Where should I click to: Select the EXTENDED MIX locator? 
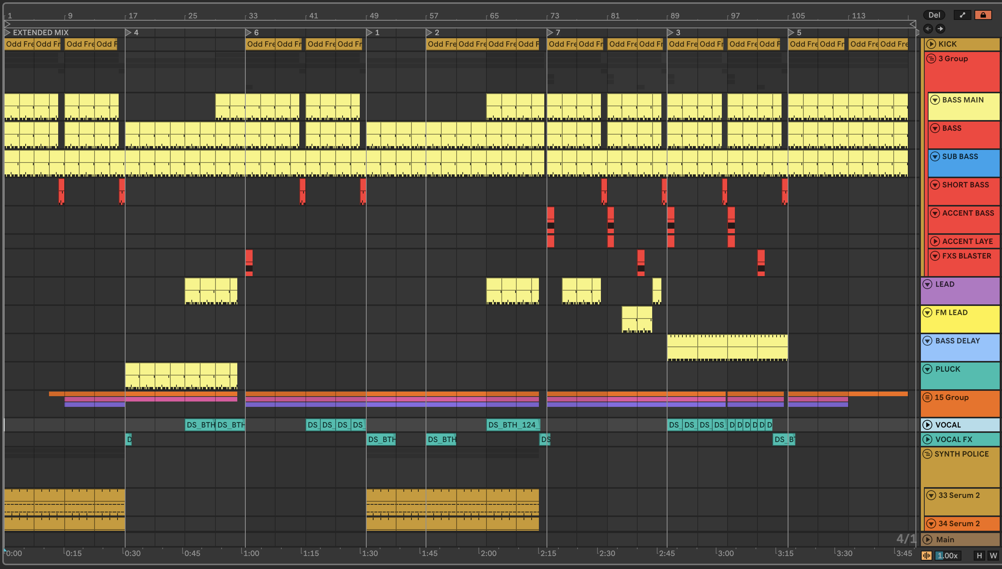pos(40,33)
